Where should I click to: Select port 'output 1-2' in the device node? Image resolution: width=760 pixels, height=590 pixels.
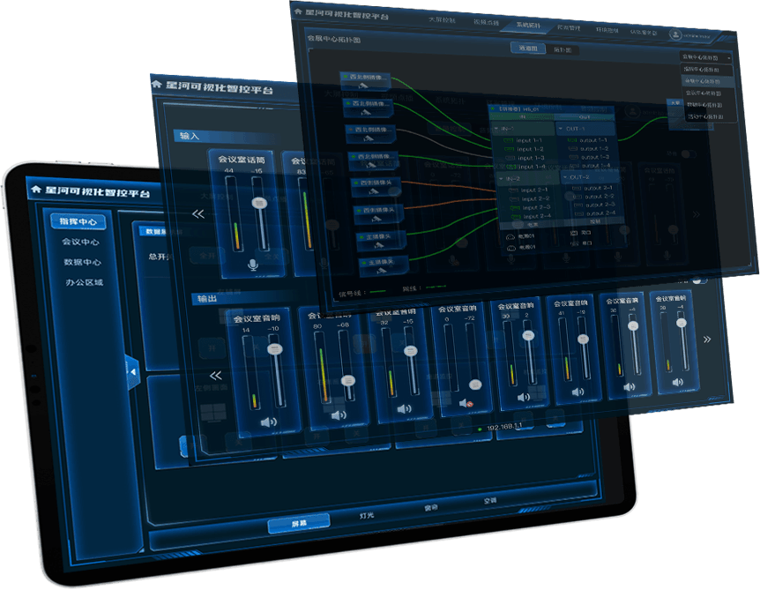pos(589,149)
